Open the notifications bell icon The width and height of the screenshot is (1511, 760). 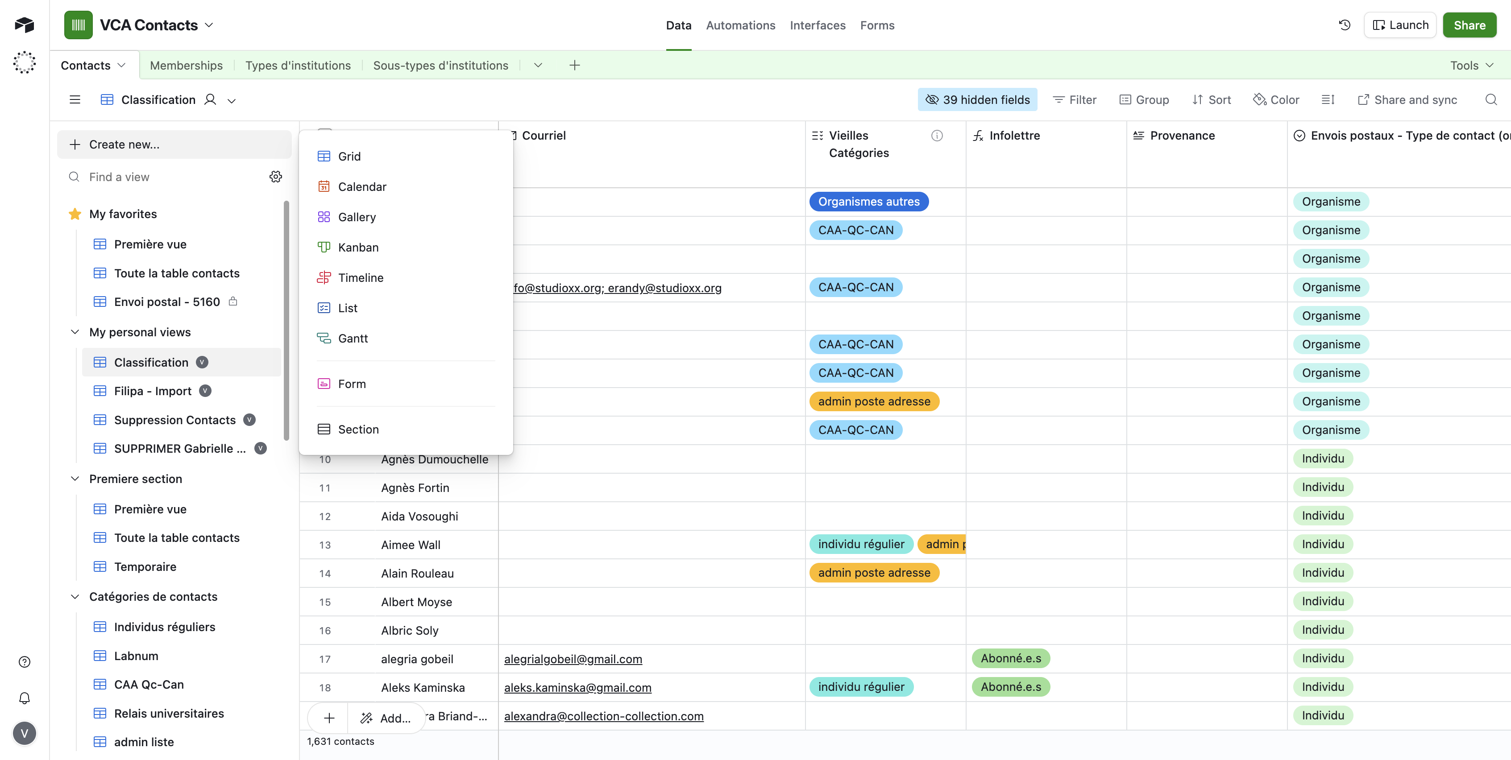click(25, 698)
